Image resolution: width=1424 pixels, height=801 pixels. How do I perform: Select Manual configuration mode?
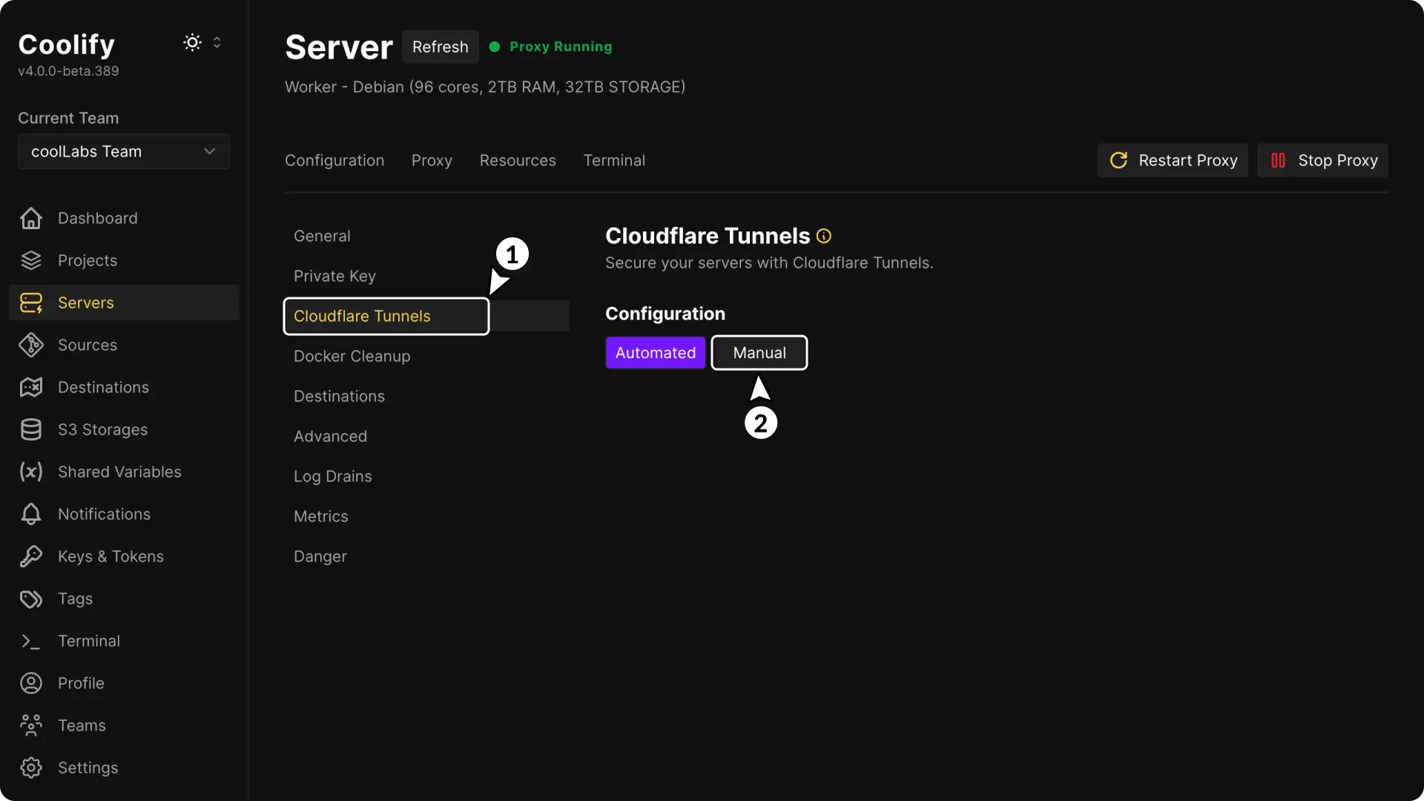759,353
